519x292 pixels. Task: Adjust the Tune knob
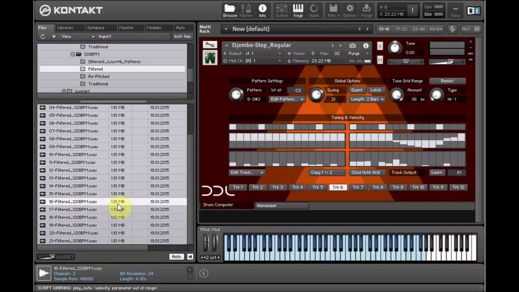[x=395, y=48]
